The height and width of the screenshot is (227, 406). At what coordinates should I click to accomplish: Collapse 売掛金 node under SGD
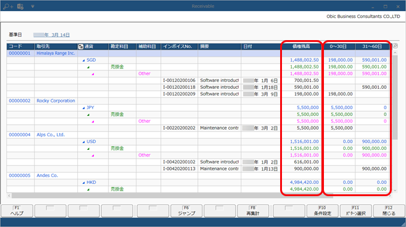[88, 67]
